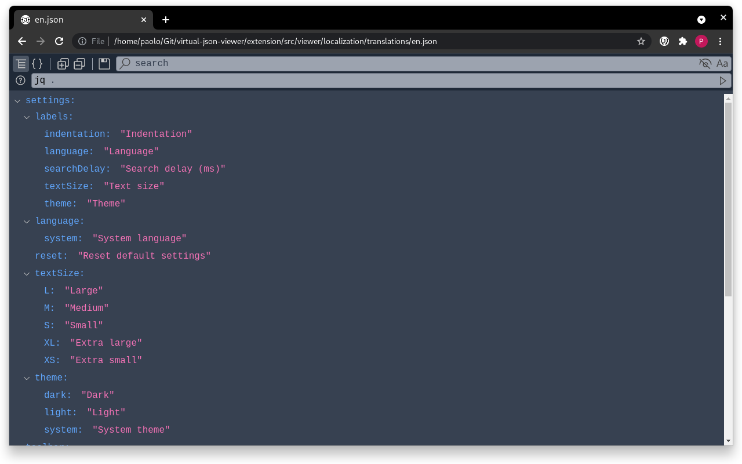Select the tree view icon

[x=21, y=64]
